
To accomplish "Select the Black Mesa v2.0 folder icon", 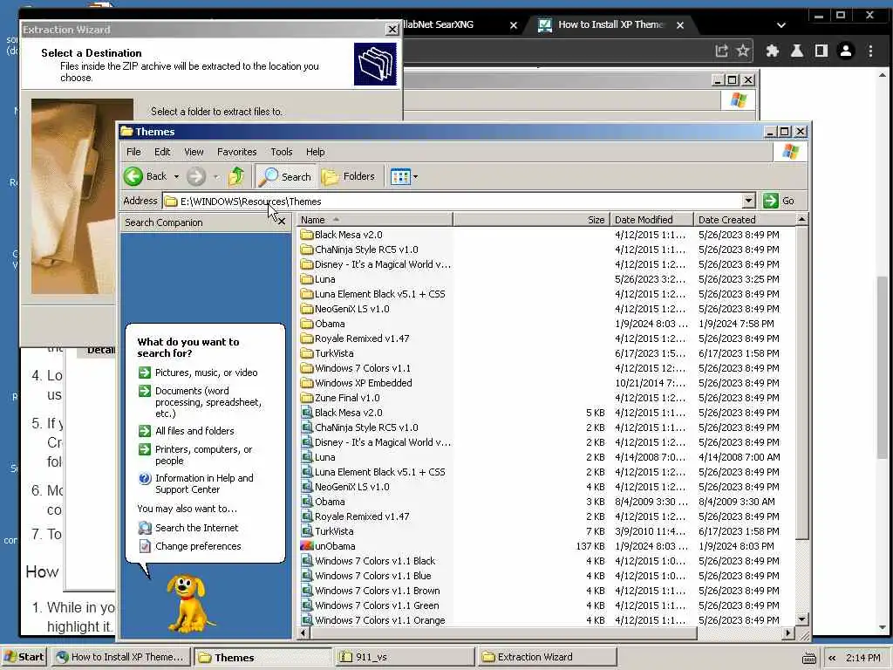I will pyautogui.click(x=307, y=235).
